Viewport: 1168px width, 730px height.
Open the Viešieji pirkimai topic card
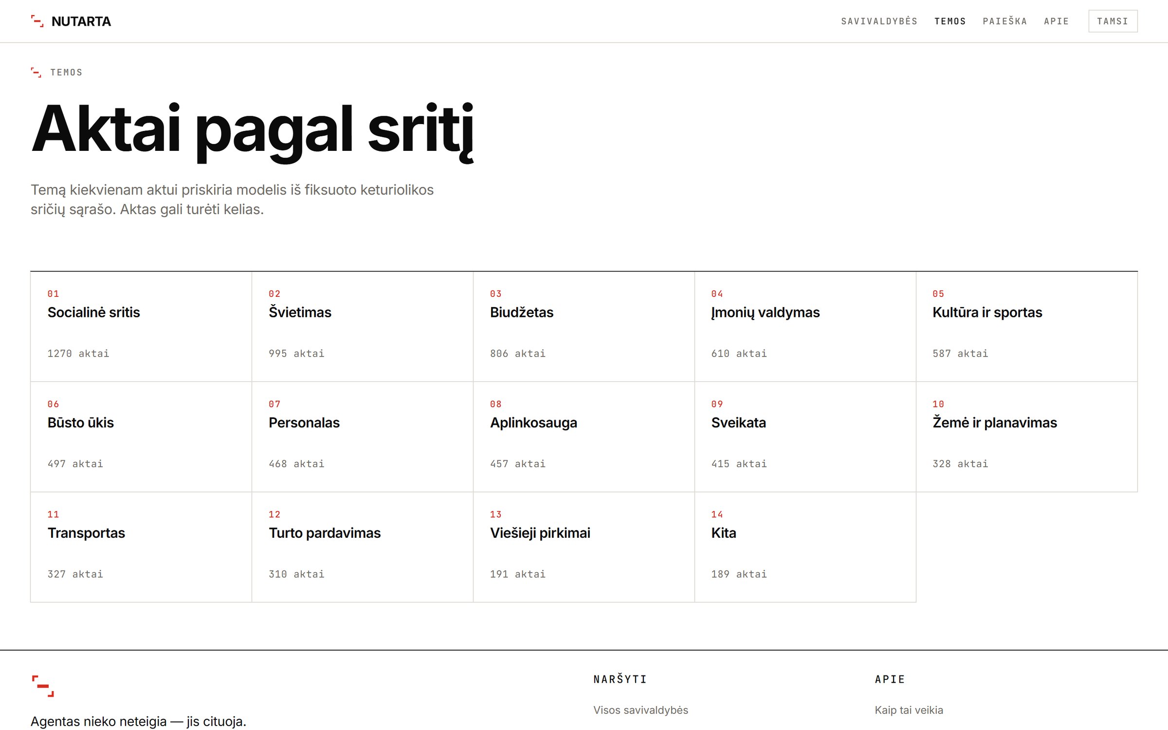tap(584, 547)
